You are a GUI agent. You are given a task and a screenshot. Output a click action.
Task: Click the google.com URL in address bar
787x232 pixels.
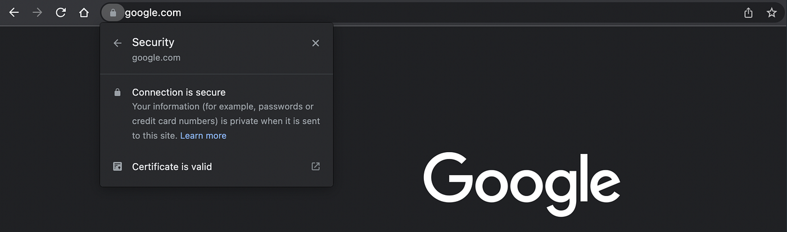click(153, 12)
